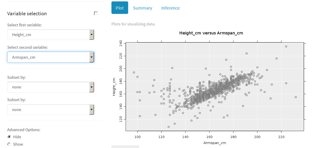Click the Variable selection heading
315x148 pixels.
(27, 14)
